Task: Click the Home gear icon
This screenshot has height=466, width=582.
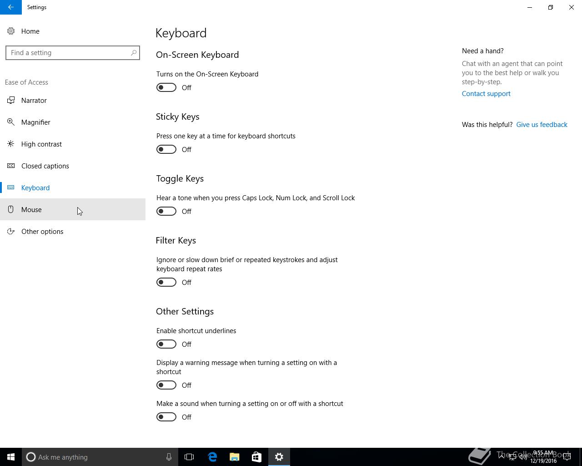Action: pos(11,31)
